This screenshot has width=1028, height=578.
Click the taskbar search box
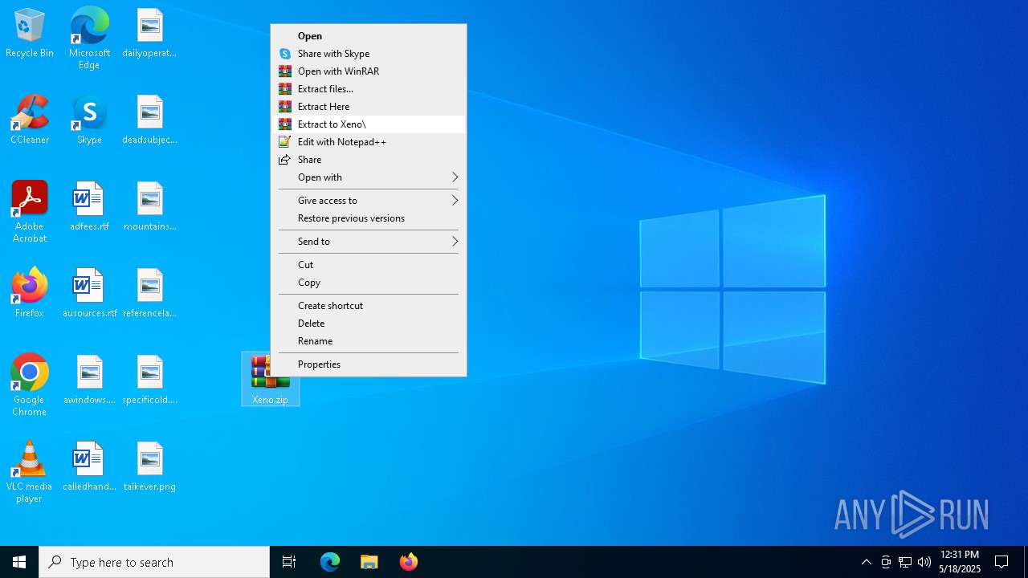click(x=154, y=562)
